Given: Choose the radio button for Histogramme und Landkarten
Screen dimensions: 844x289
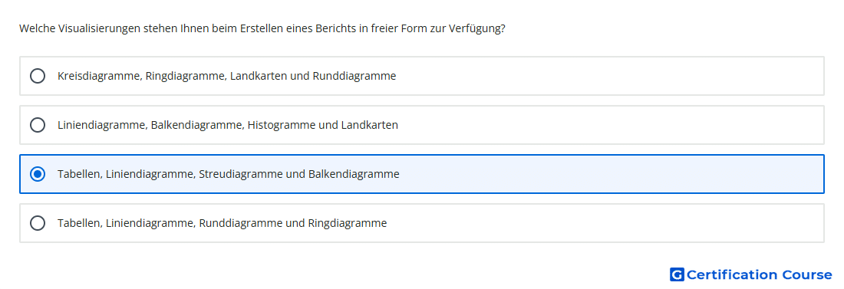Looking at the screenshot, I should click(38, 125).
